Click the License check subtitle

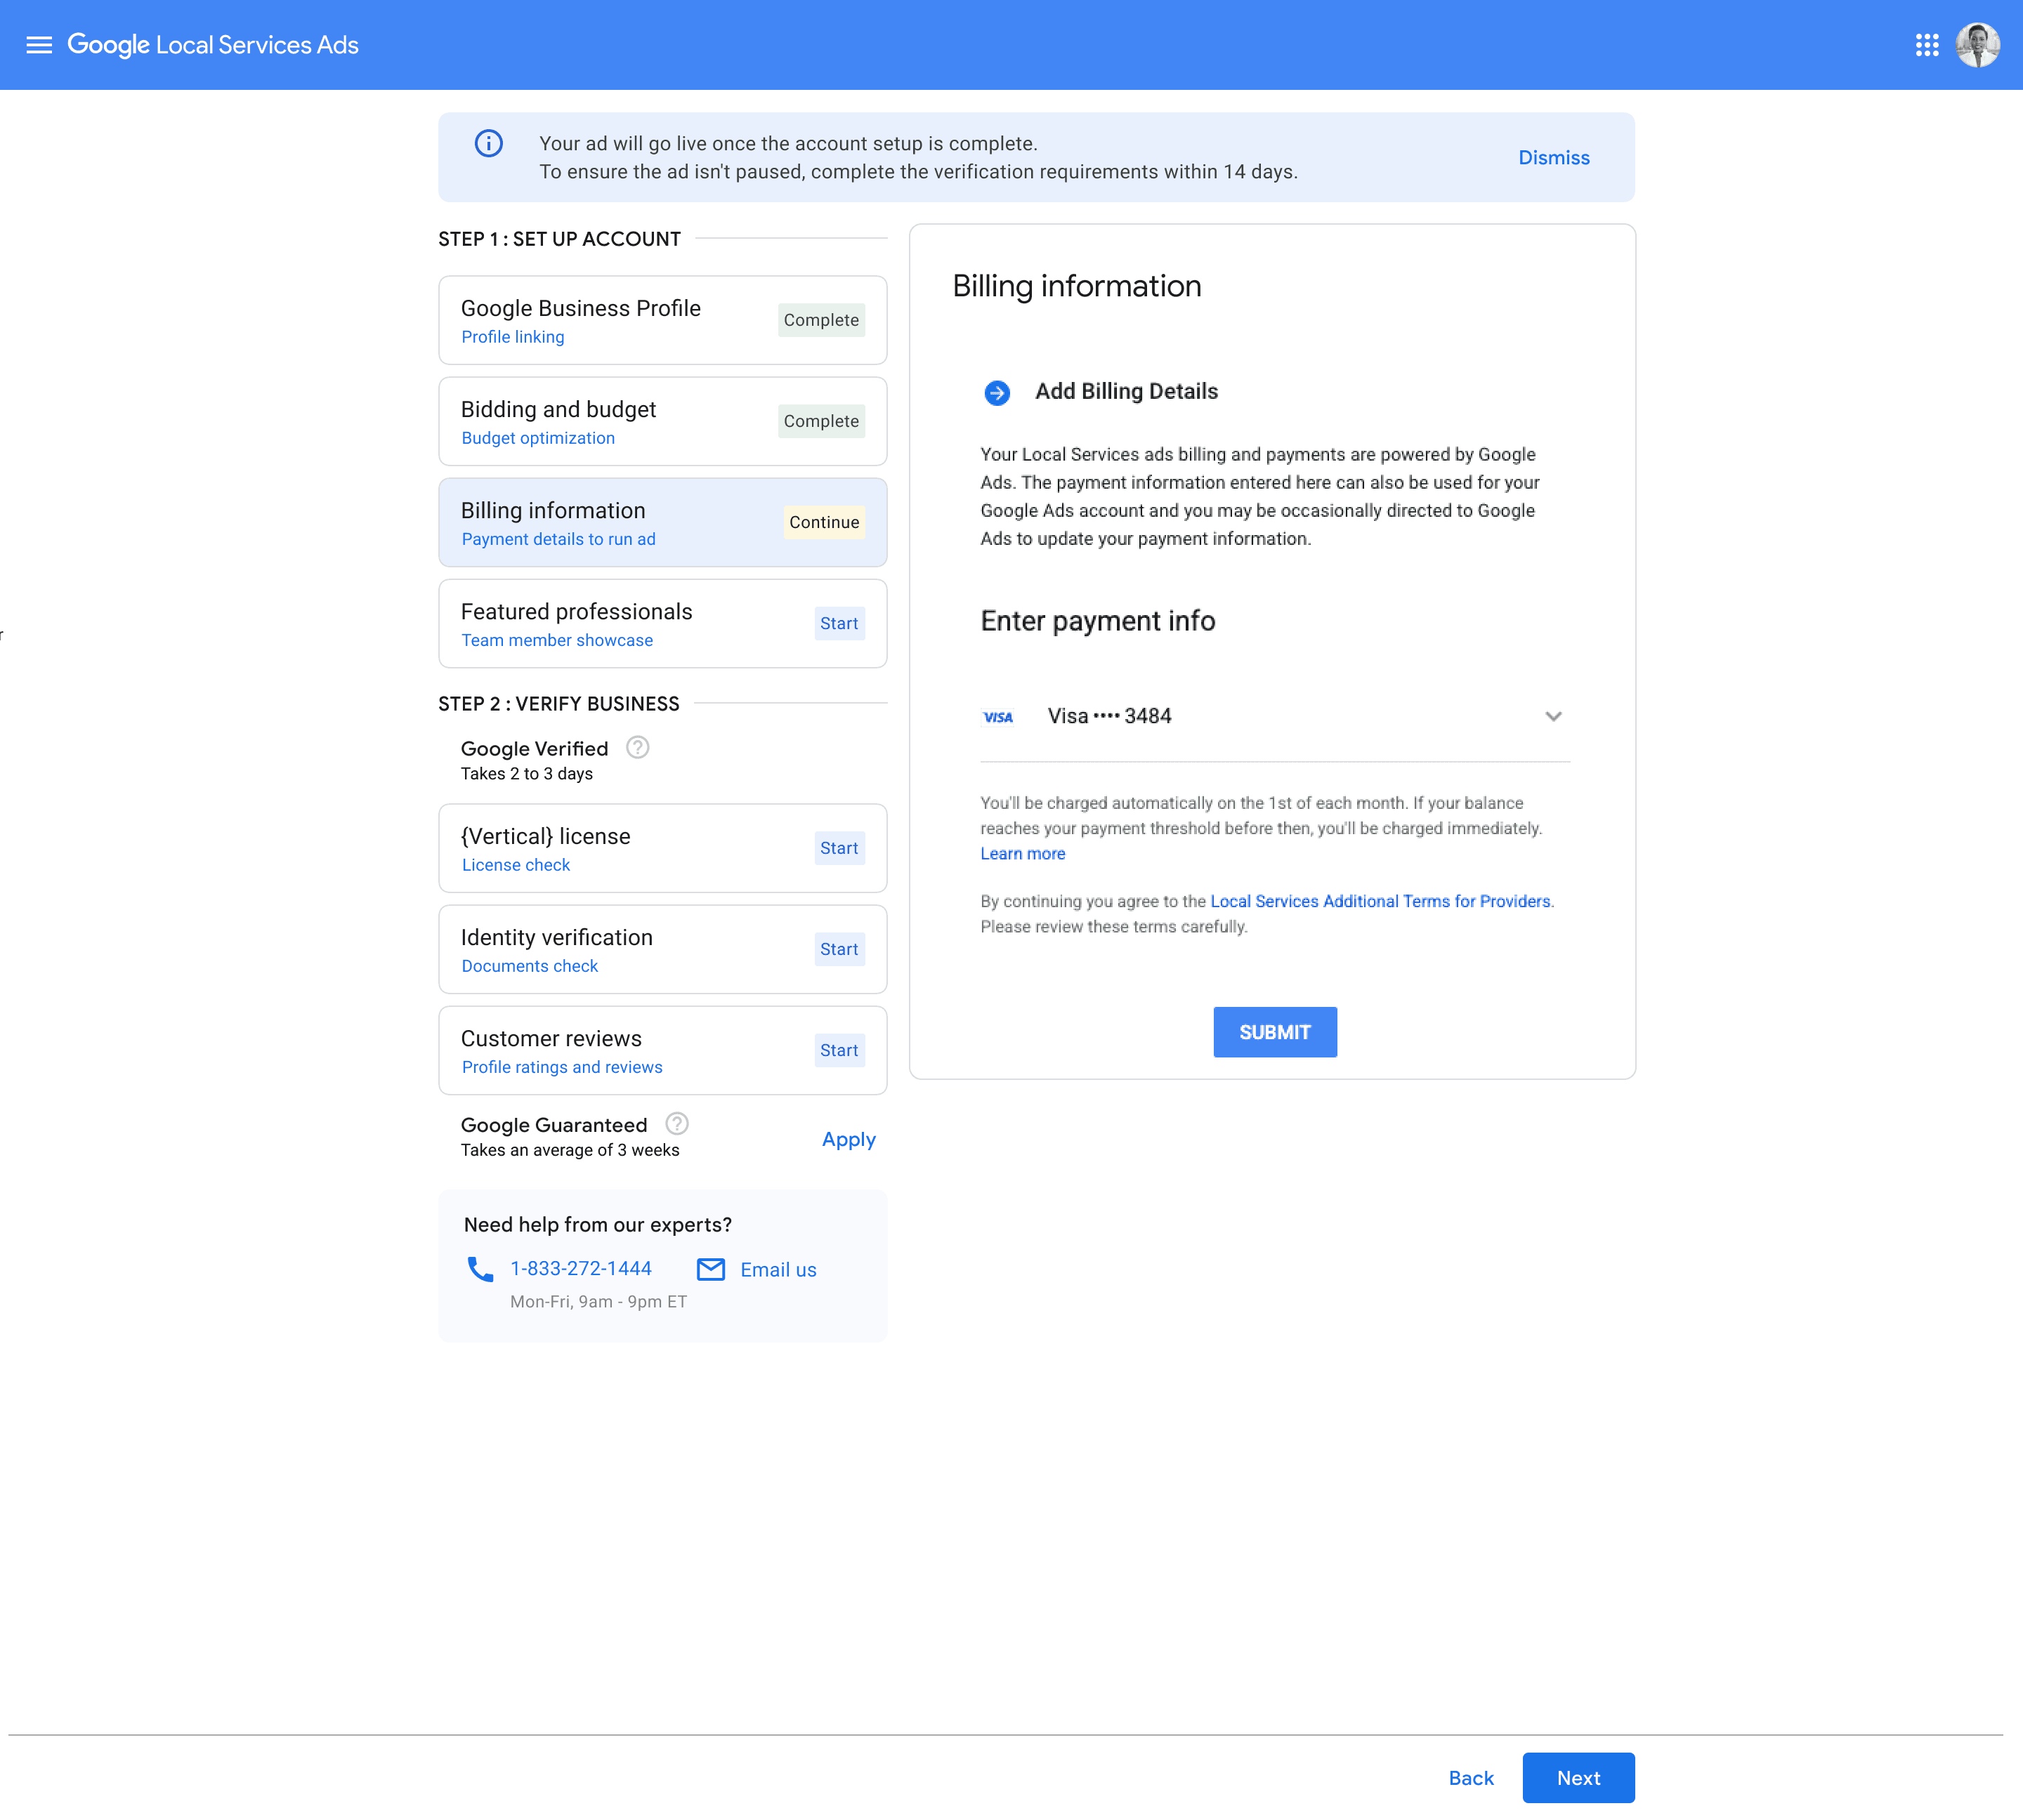click(x=516, y=865)
